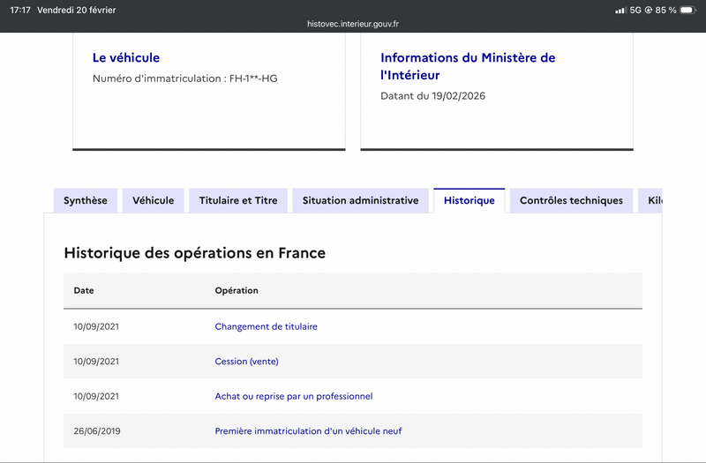Click the Changement de titulaire operation
Viewport: 706px width, 463px height.
266,326
